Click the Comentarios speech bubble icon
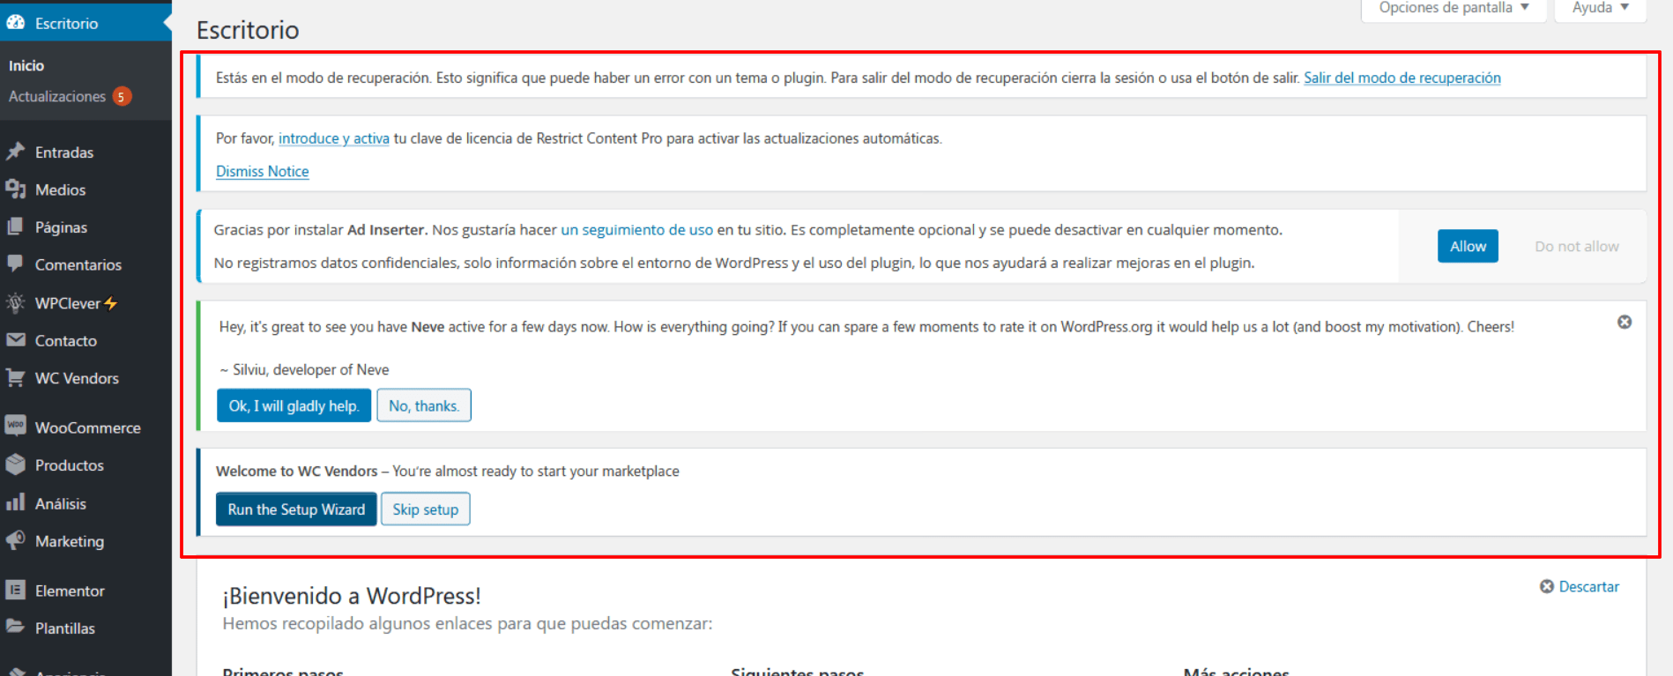The height and width of the screenshot is (676, 1673). (x=16, y=264)
